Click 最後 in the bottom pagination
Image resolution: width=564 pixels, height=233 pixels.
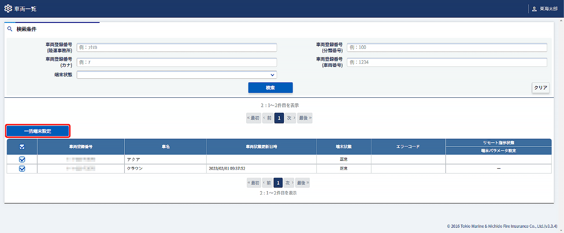point(302,183)
